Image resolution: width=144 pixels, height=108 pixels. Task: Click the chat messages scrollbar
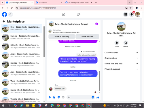[x=99, y=81]
